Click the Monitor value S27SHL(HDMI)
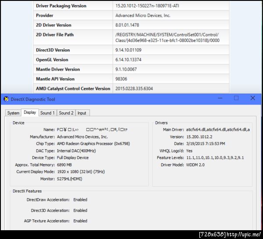263x239 pixels. pyautogui.click(x=69, y=179)
